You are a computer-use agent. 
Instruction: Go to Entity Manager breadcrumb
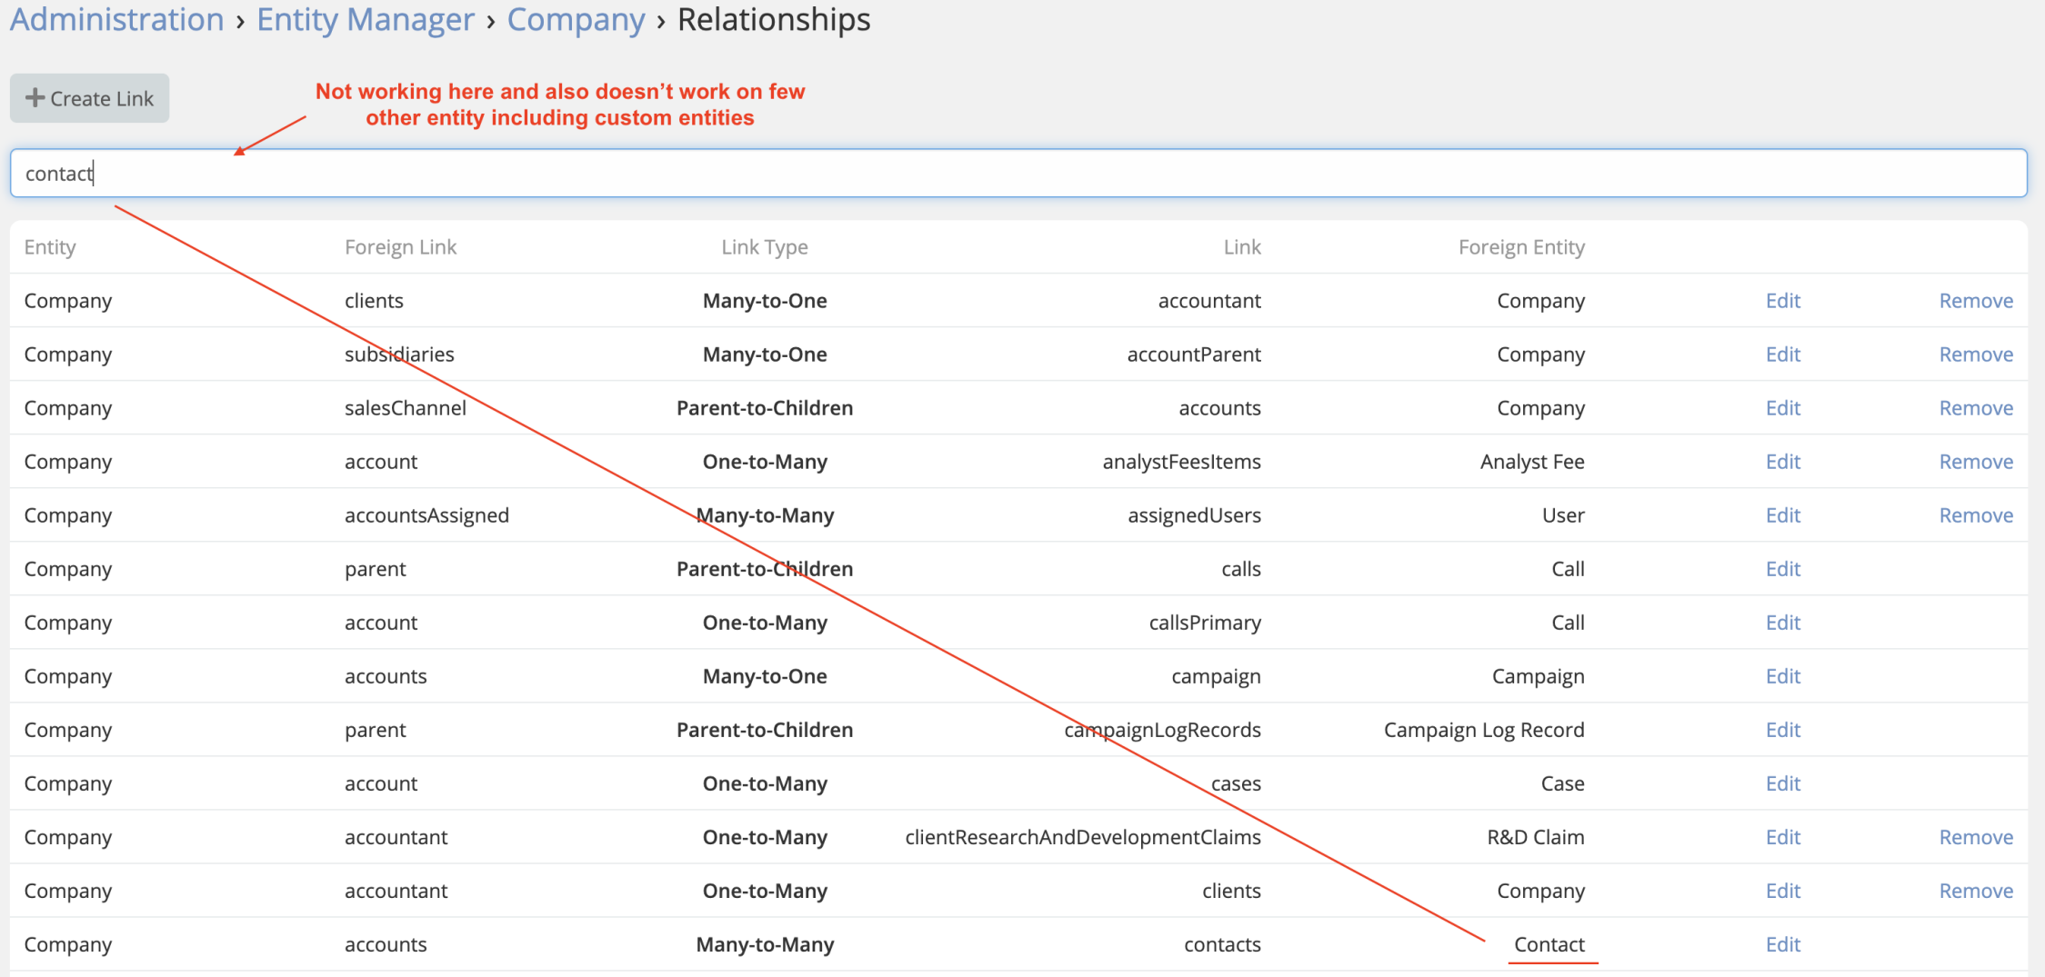[365, 19]
